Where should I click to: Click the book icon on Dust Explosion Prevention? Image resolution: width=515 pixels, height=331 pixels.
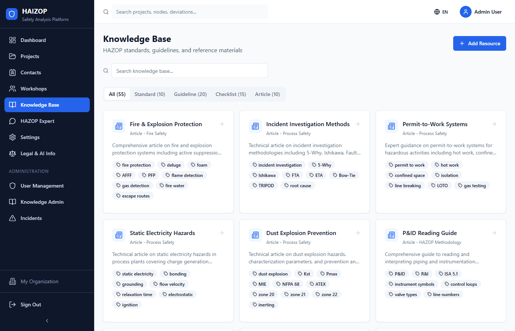[x=255, y=235]
